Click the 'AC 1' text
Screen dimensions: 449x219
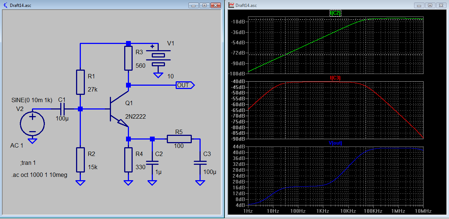click(x=17, y=146)
